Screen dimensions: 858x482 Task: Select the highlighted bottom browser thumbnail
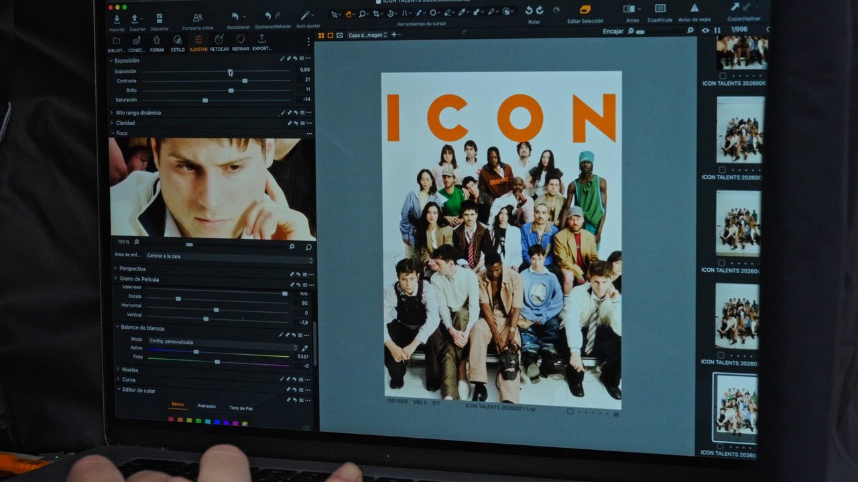(737, 407)
